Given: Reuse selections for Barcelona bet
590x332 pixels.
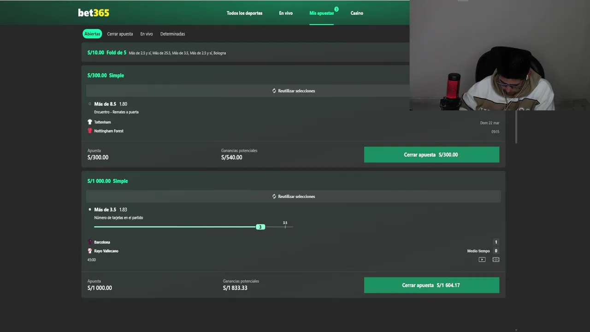Looking at the screenshot, I should click(x=294, y=196).
